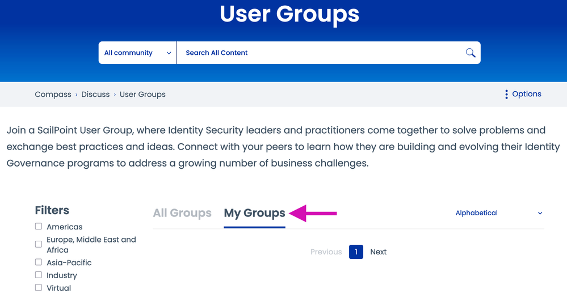Focus the Search All Content field
The height and width of the screenshot is (298, 567).
(x=318, y=53)
